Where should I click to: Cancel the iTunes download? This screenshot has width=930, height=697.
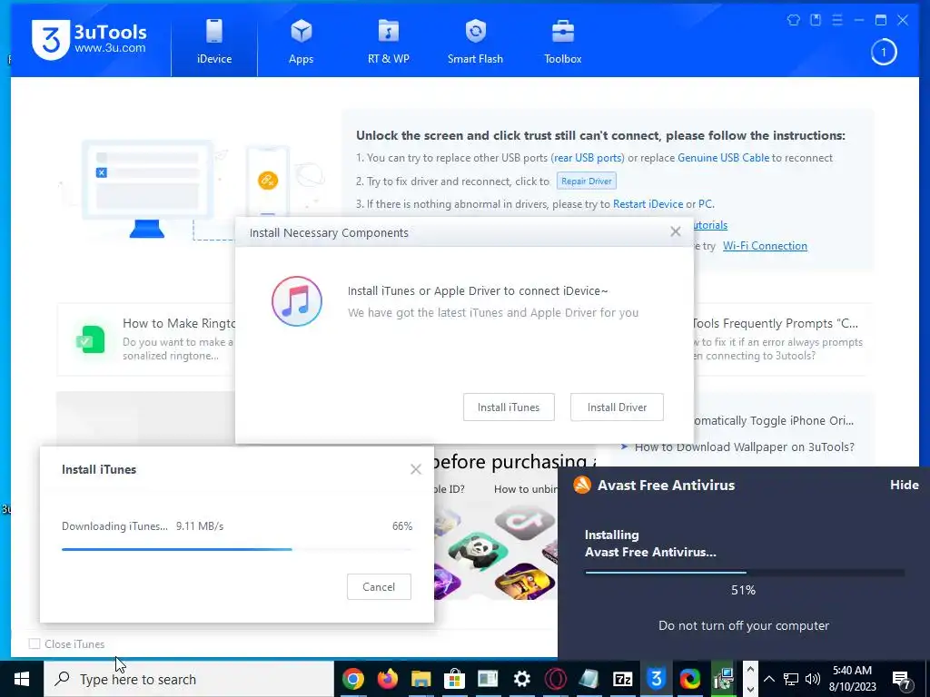coord(379,587)
